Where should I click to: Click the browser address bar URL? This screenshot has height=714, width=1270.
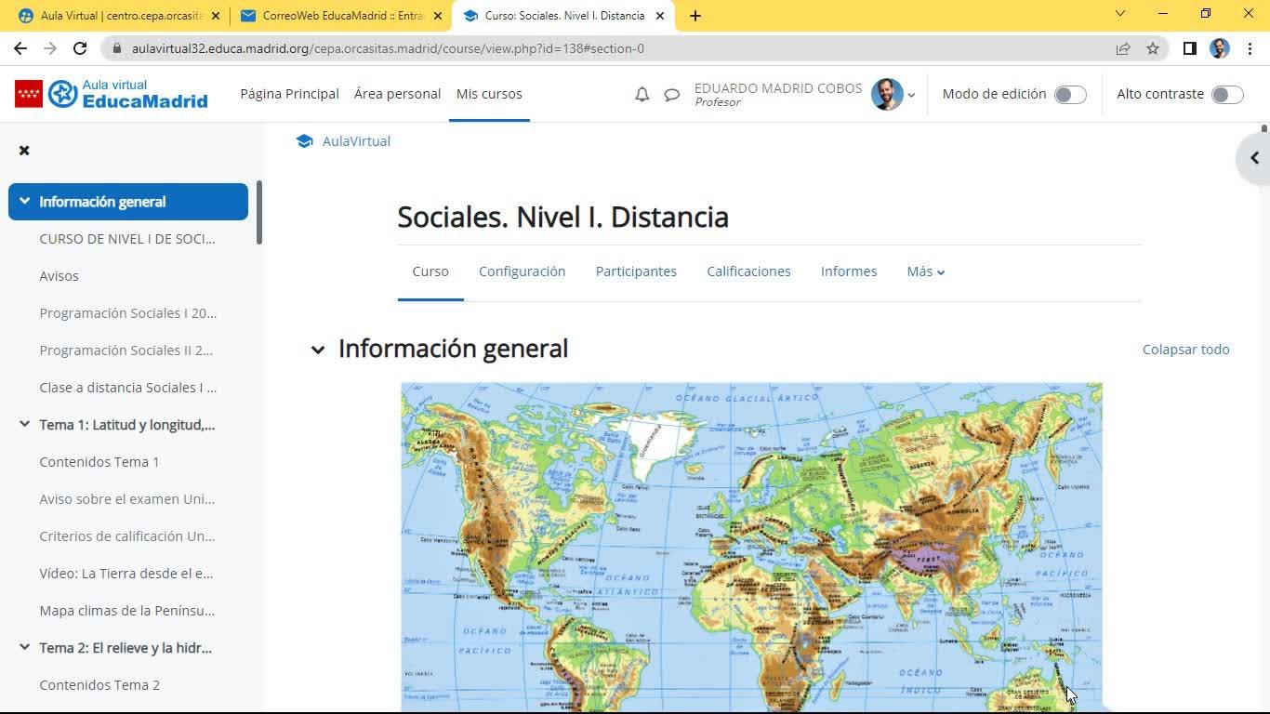(x=388, y=48)
